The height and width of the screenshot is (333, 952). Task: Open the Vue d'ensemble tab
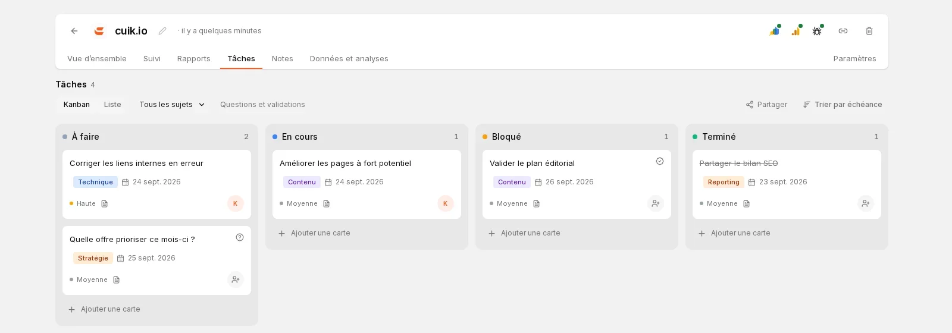click(97, 58)
